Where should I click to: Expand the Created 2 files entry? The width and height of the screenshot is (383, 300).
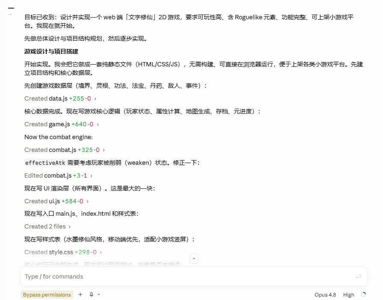47,226
